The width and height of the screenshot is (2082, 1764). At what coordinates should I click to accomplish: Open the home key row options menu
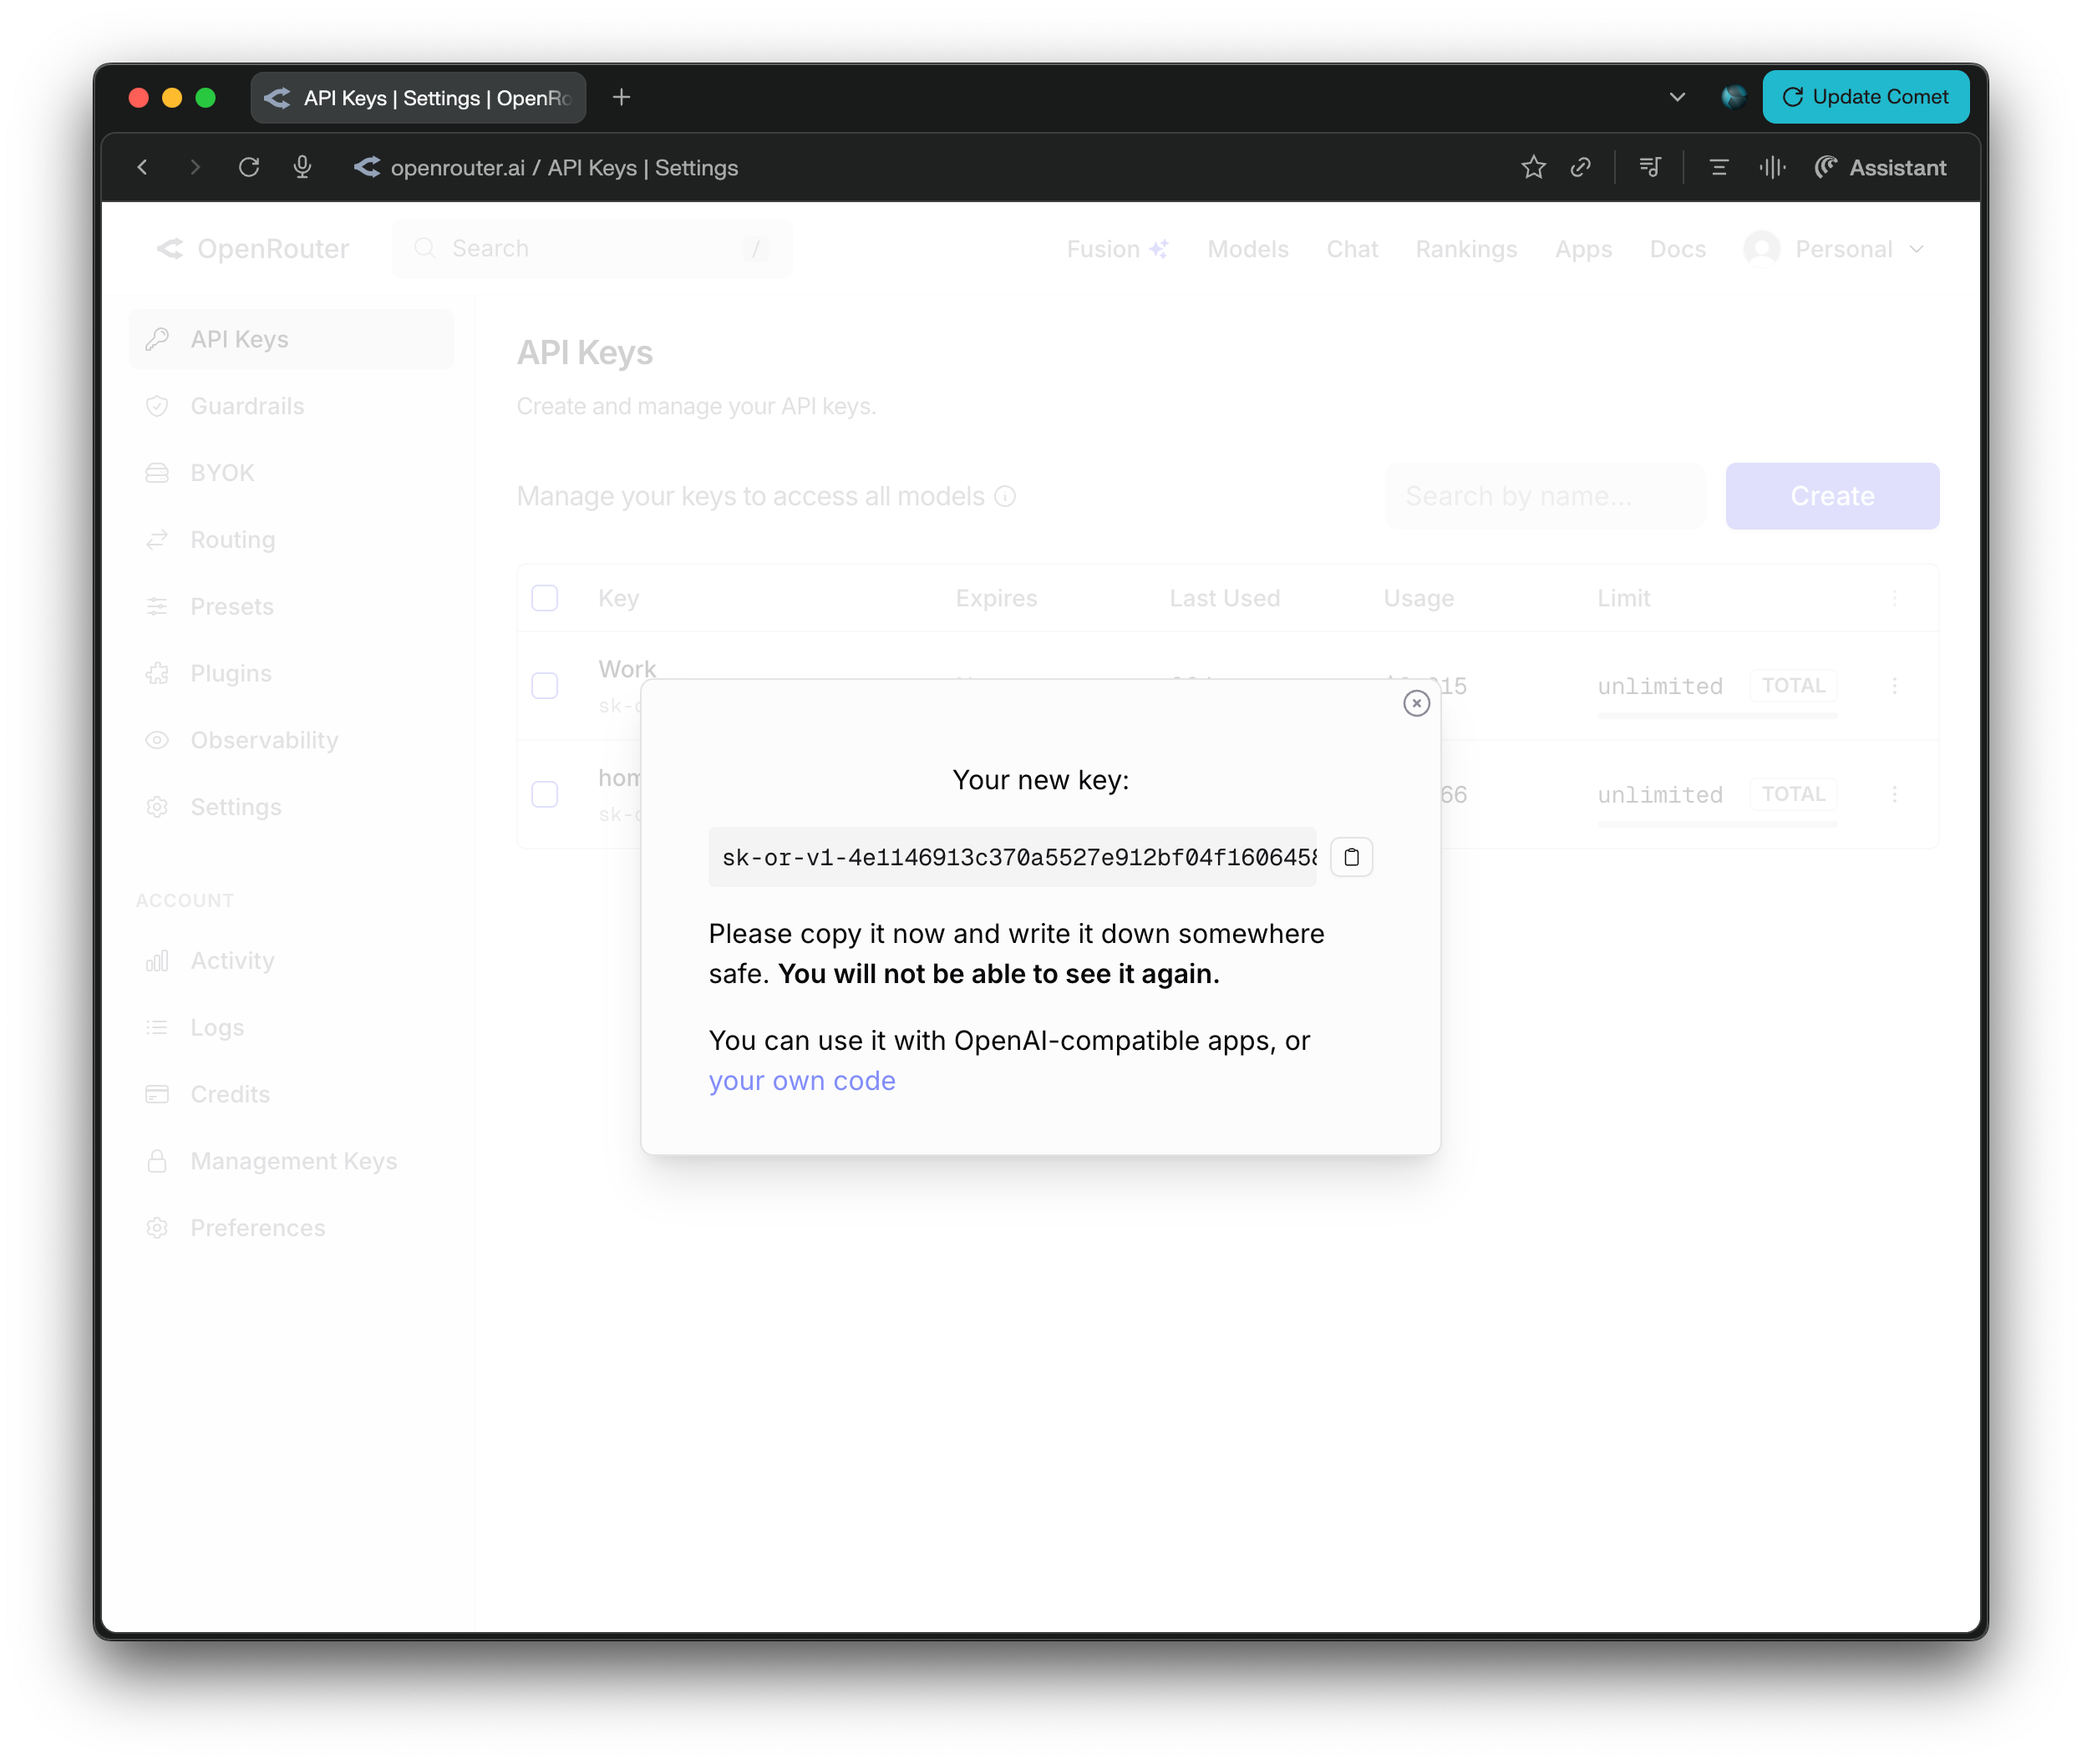coord(1894,794)
